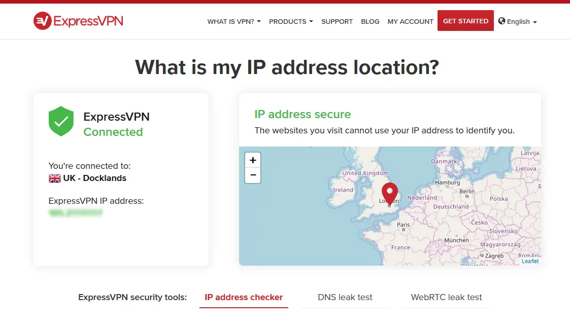Viewport: 570px width, 328px height.
Task: Open the Blog page
Action: [x=370, y=22]
